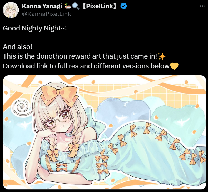
Task: Click the 【PixelLink】 tag in the name
Action: tap(100, 6)
